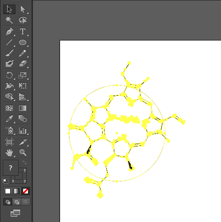Select the Warp tool
The height and width of the screenshot is (222, 221).
pos(9,86)
